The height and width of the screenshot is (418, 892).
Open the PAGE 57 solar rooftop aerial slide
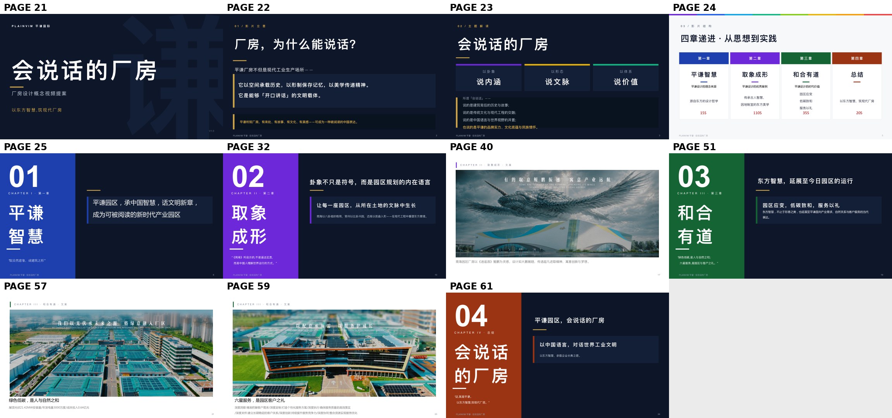click(x=111, y=353)
